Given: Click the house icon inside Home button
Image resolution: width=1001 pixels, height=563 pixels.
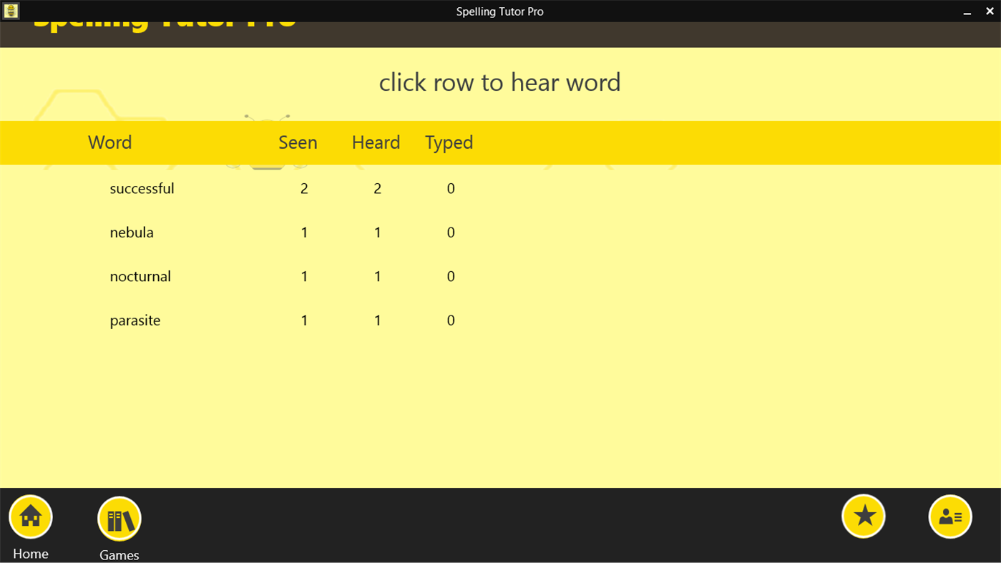Looking at the screenshot, I should (x=30, y=516).
